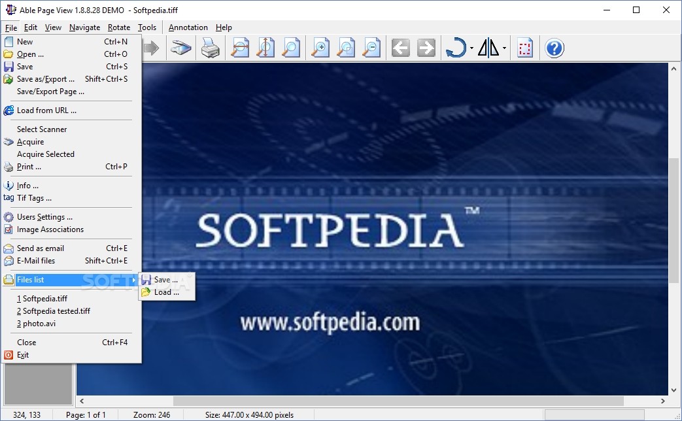Click the horizontal scrollbar right arrow
Image resolution: width=682 pixels, height=421 pixels.
click(x=663, y=401)
